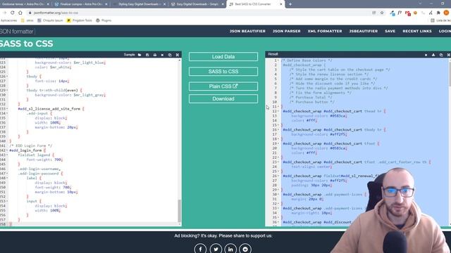This screenshot has width=451, height=253.
Task: Clear the SASS input with the X icon
Action: pos(162,55)
